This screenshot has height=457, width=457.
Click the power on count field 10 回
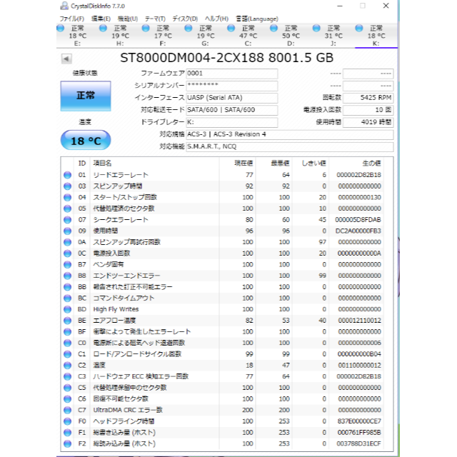[368, 110]
